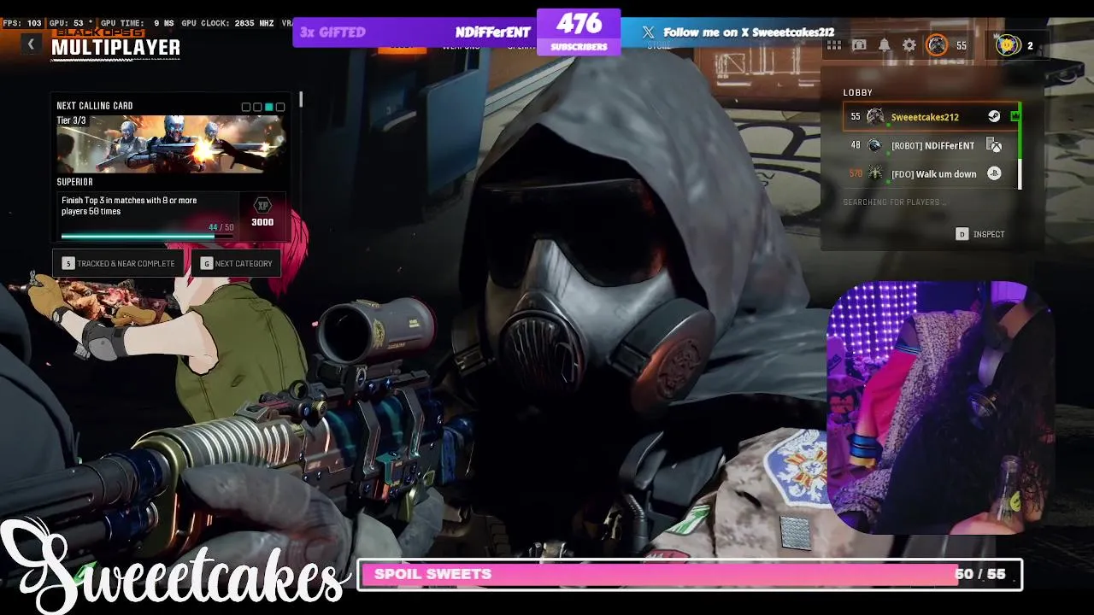Click the Spoil Sweets goal progress bar
1094x615 pixels.
pyautogui.click(x=690, y=574)
